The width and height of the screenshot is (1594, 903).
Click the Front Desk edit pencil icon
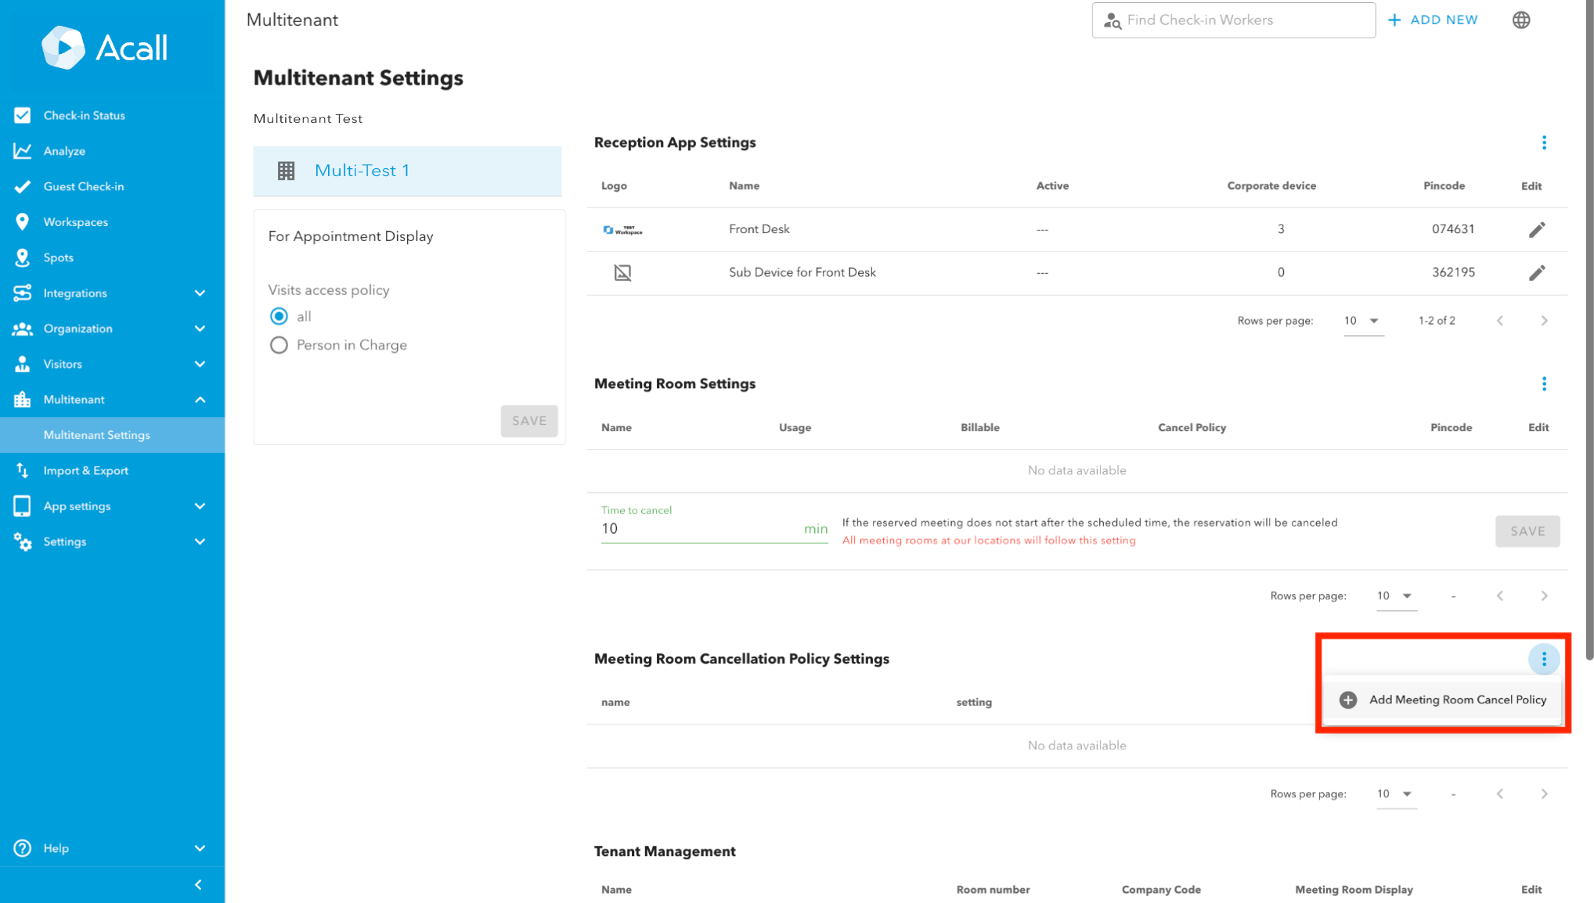pos(1536,229)
